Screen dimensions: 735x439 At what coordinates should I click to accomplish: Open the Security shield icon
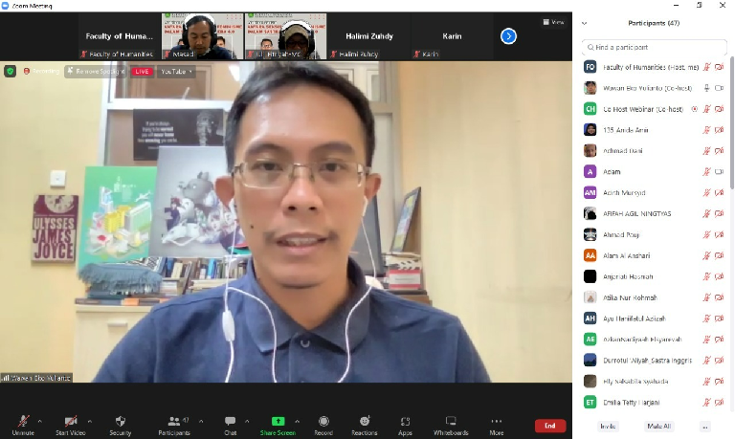tap(121, 421)
